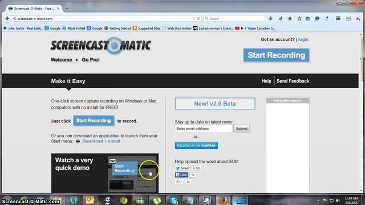Reload the page with the refresh icon

pyautogui.click(x=198, y=19)
